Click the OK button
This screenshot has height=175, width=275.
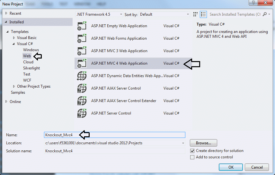tap(231, 167)
